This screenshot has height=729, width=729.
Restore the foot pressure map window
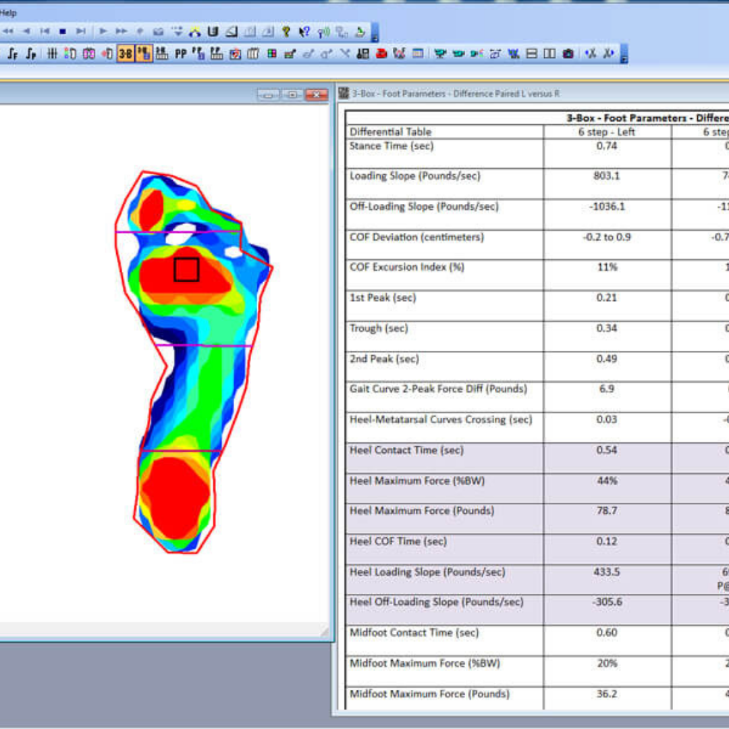click(x=292, y=94)
